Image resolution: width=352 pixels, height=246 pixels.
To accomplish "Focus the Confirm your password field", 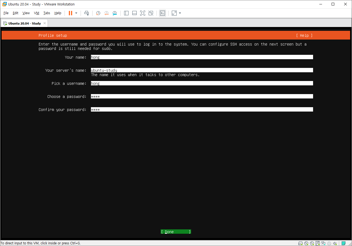I will pos(202,110).
